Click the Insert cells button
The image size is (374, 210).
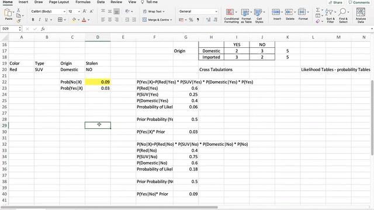click(276, 15)
